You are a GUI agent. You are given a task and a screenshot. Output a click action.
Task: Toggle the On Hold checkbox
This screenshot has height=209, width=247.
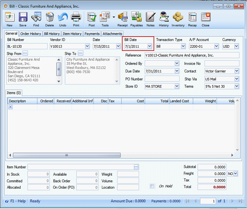tap(152, 186)
